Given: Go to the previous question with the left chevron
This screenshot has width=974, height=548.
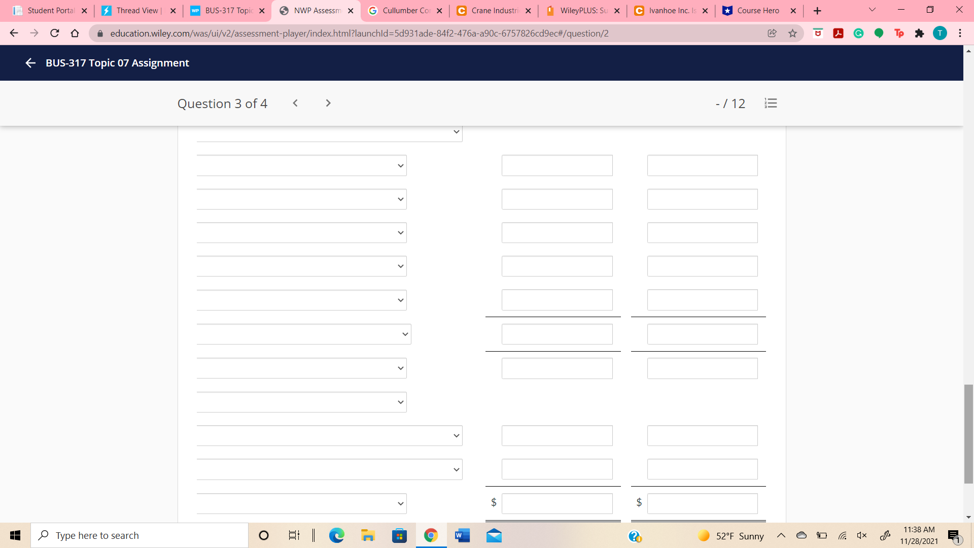Looking at the screenshot, I should coord(295,103).
